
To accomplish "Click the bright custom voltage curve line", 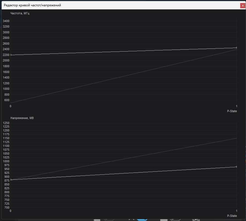I will pyautogui.click(x=124, y=173).
